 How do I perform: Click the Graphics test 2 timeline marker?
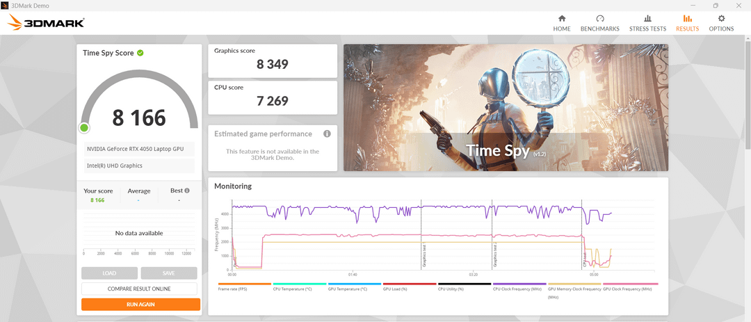[493, 235]
